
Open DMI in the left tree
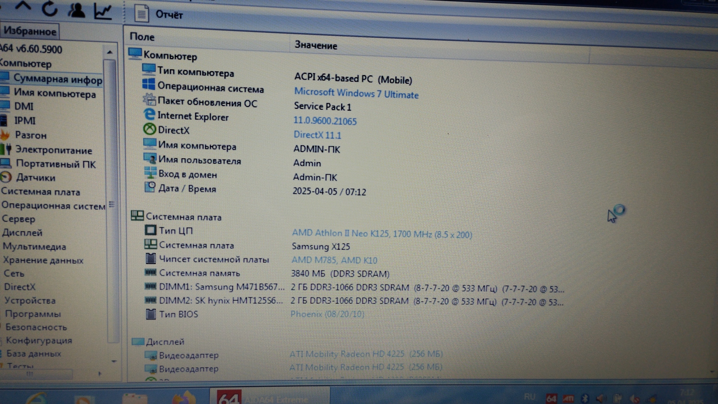24,107
